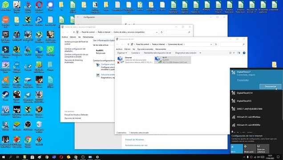283x160 pixels.
Task: Open Opciones de Internet link
Action: tap(73, 118)
